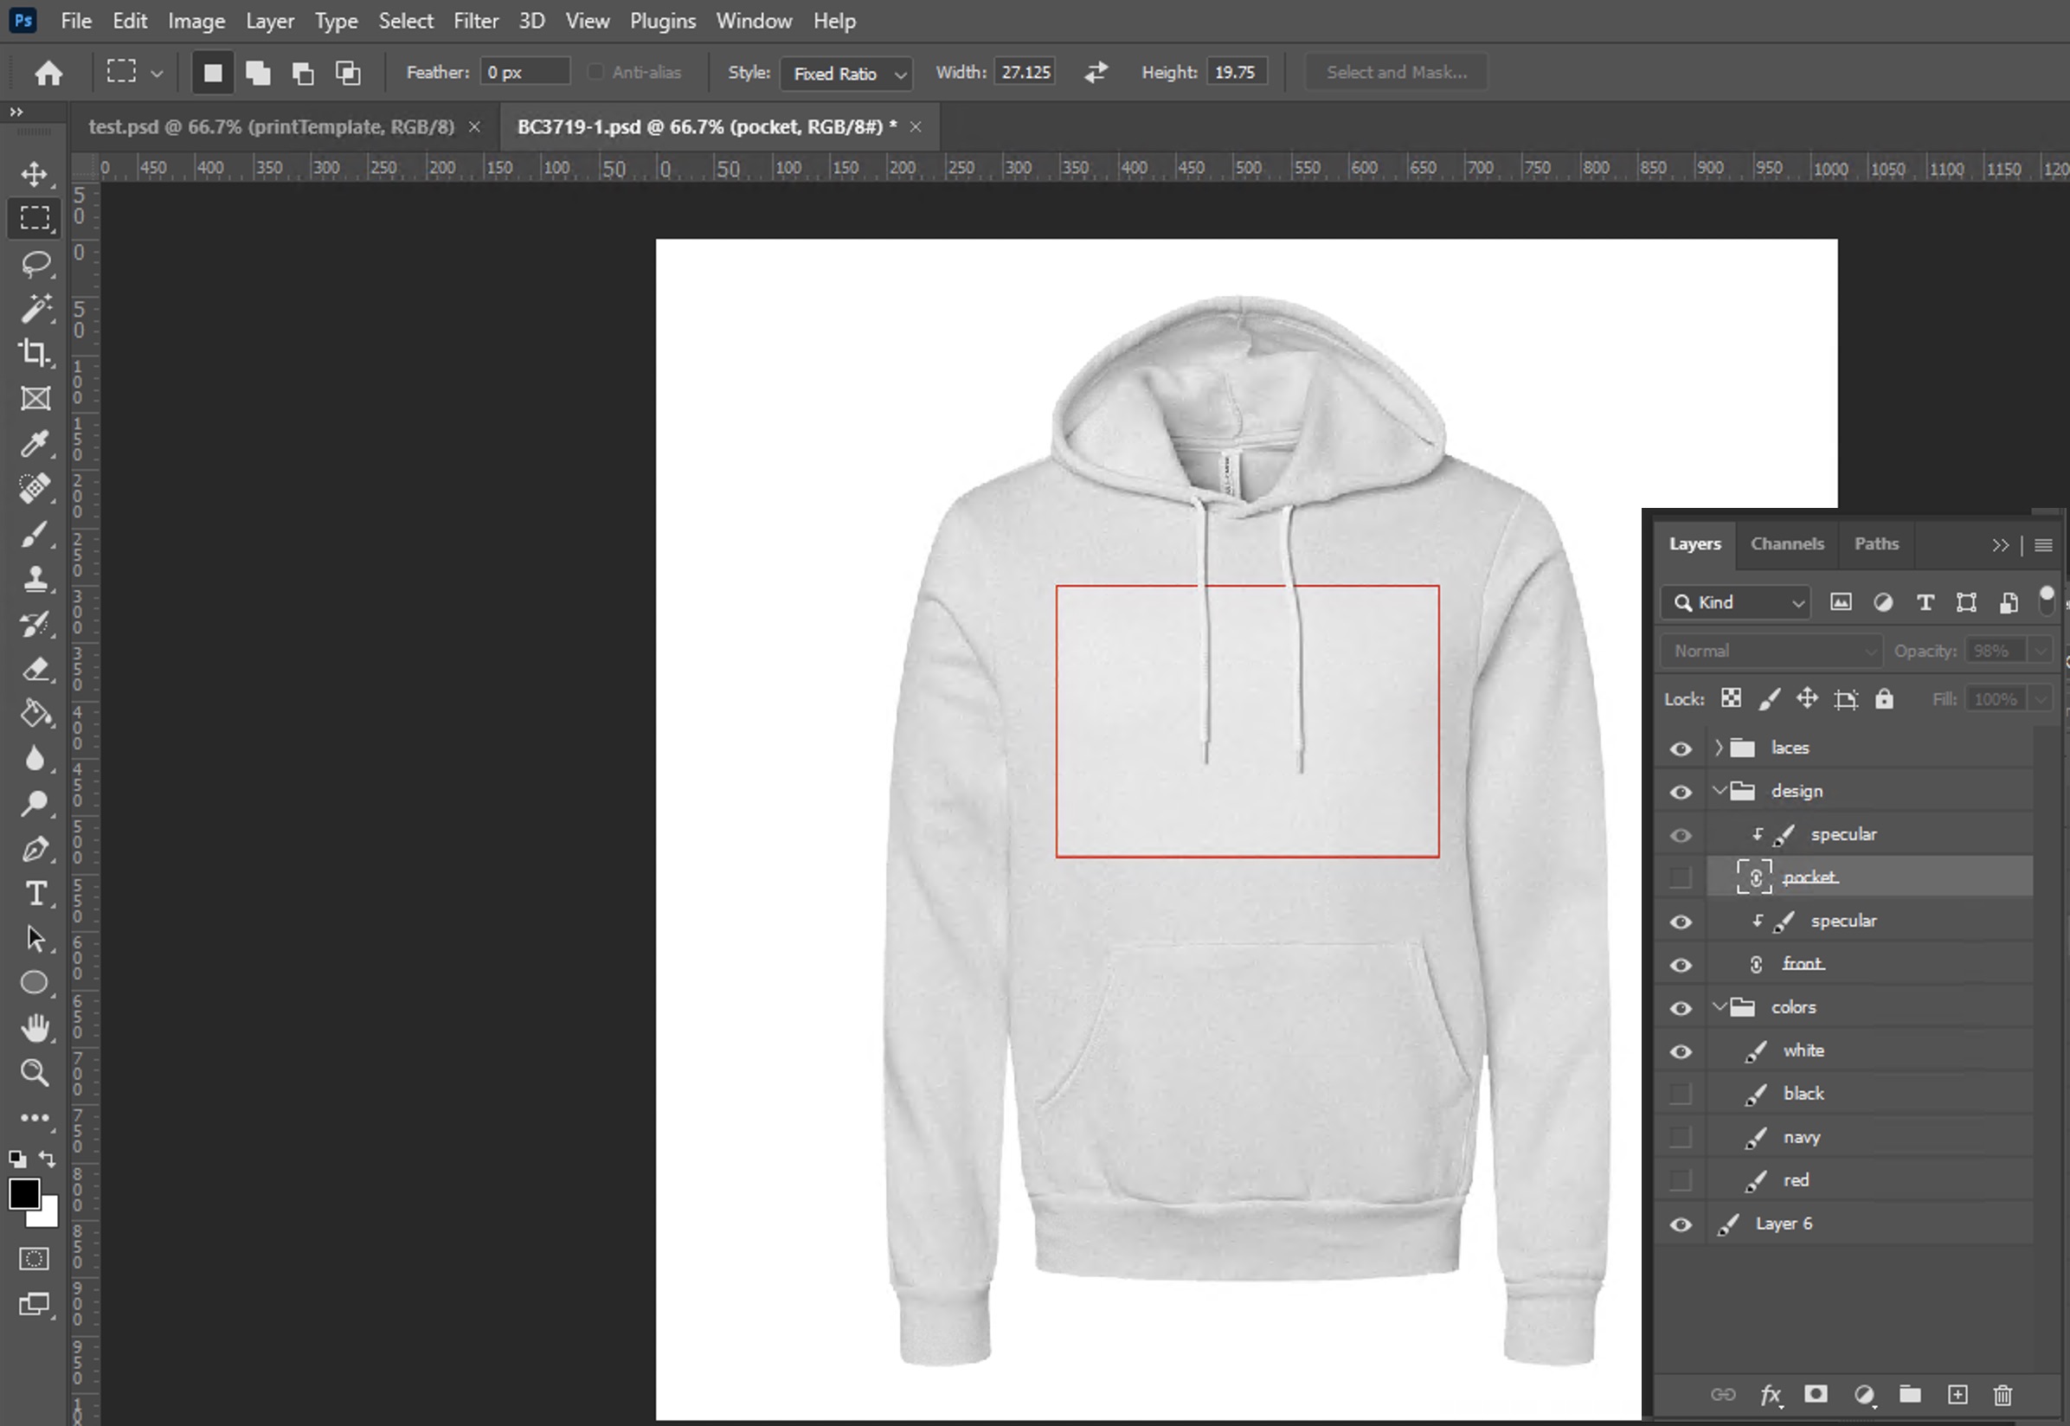Hide the laces group visibility
This screenshot has height=1426, width=2070.
(x=1681, y=748)
